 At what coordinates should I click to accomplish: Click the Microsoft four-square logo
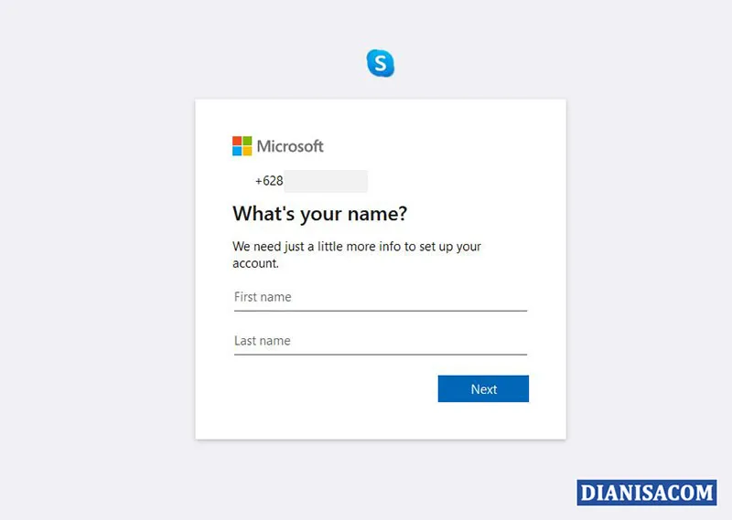242,146
